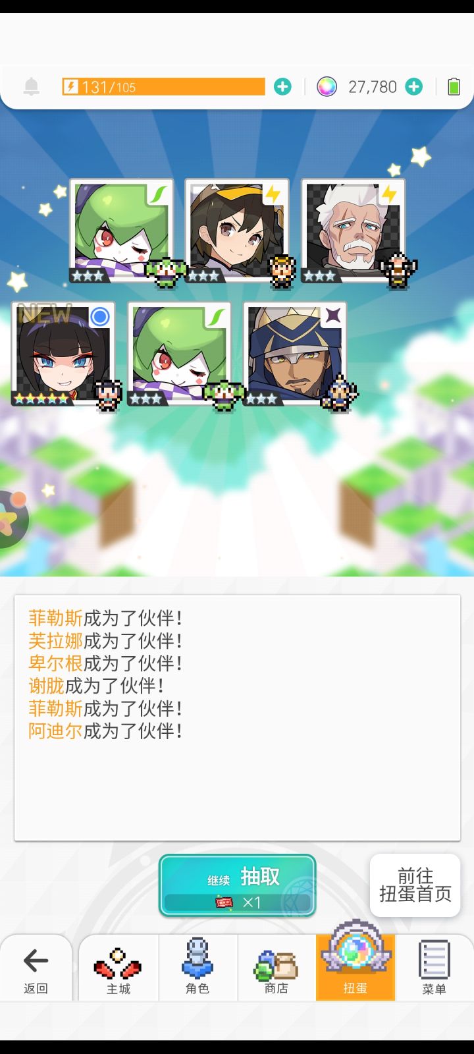Select the white-haired old man character card
Viewport: 474px width, 1054px height.
pyautogui.click(x=354, y=231)
